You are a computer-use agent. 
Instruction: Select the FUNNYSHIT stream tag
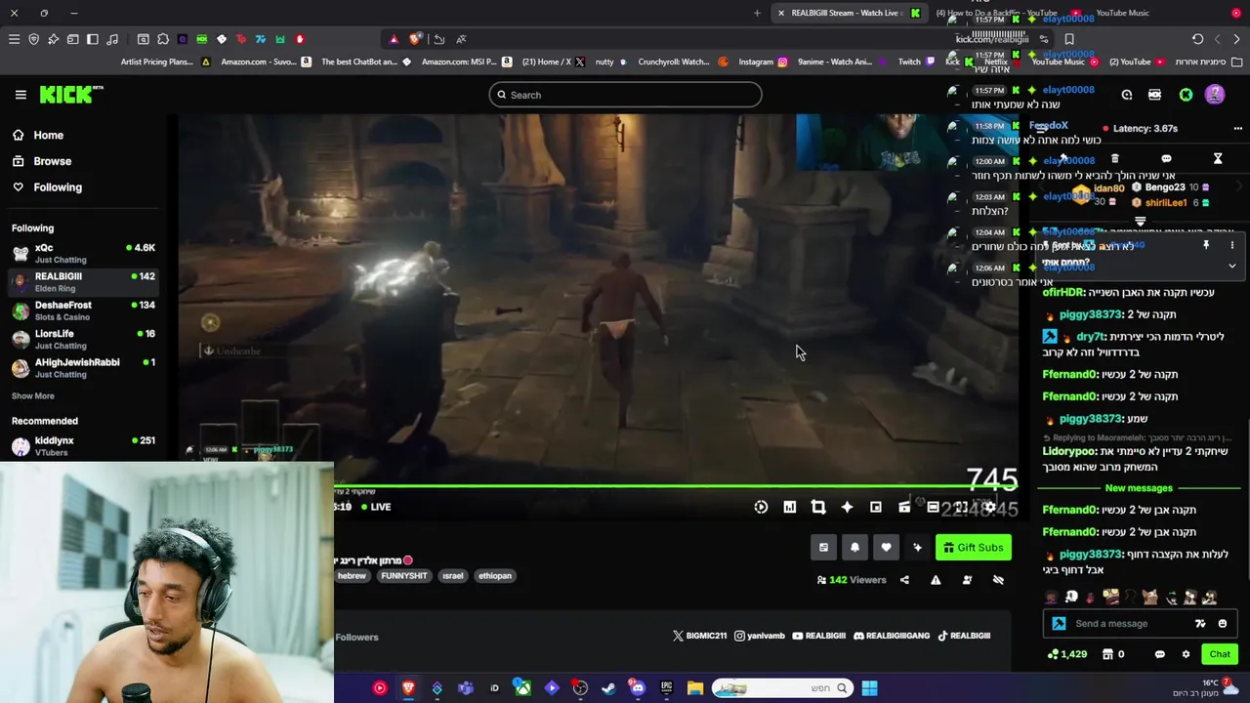[x=404, y=576]
